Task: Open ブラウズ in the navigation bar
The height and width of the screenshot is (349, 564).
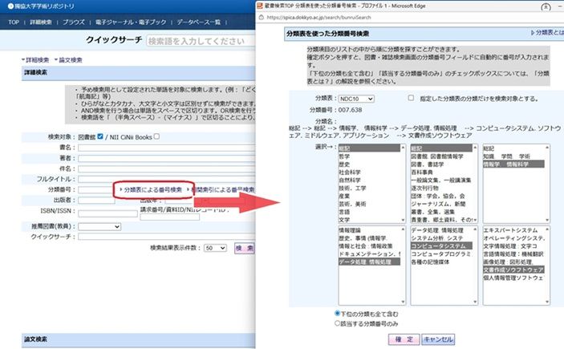Action: [73, 22]
